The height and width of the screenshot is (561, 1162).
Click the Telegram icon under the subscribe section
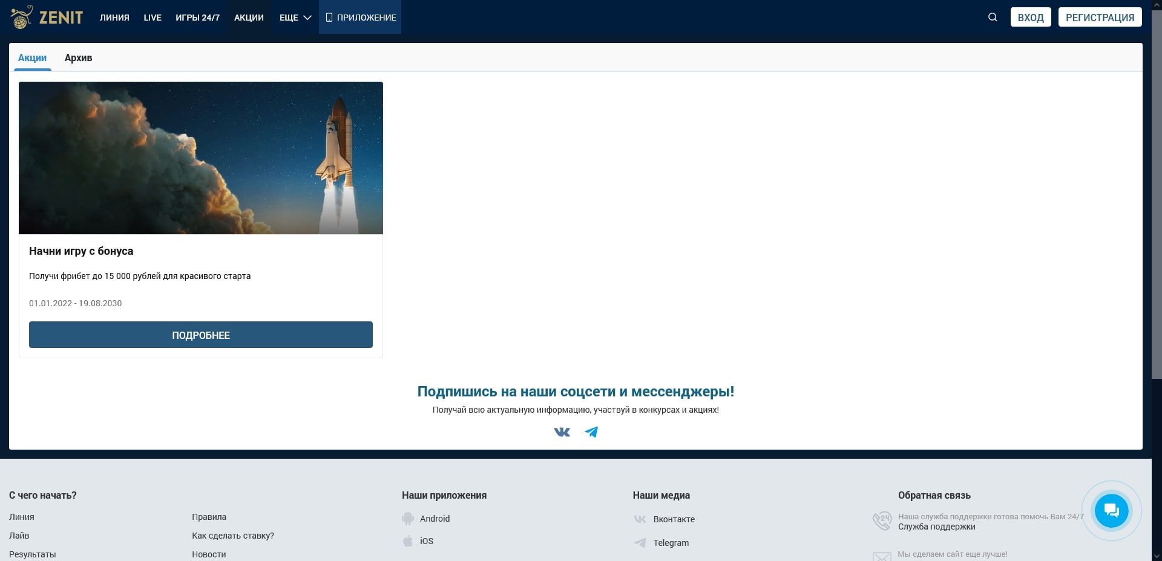591,431
